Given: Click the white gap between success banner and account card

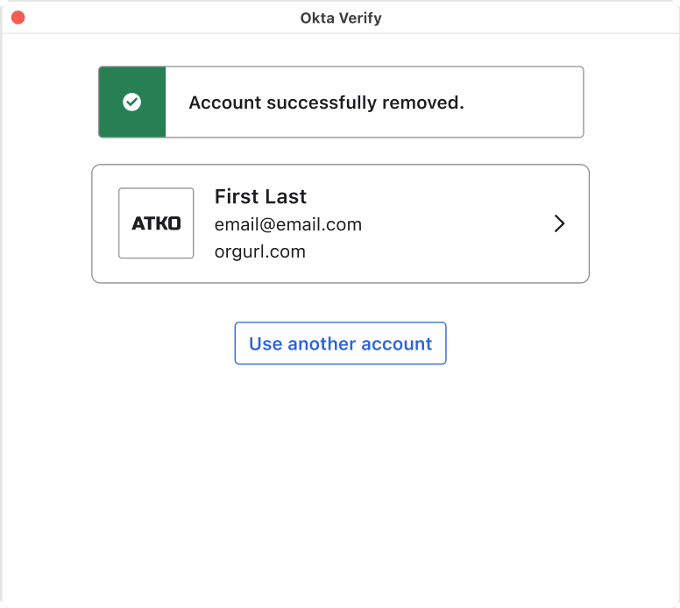Looking at the screenshot, I should pos(340,152).
